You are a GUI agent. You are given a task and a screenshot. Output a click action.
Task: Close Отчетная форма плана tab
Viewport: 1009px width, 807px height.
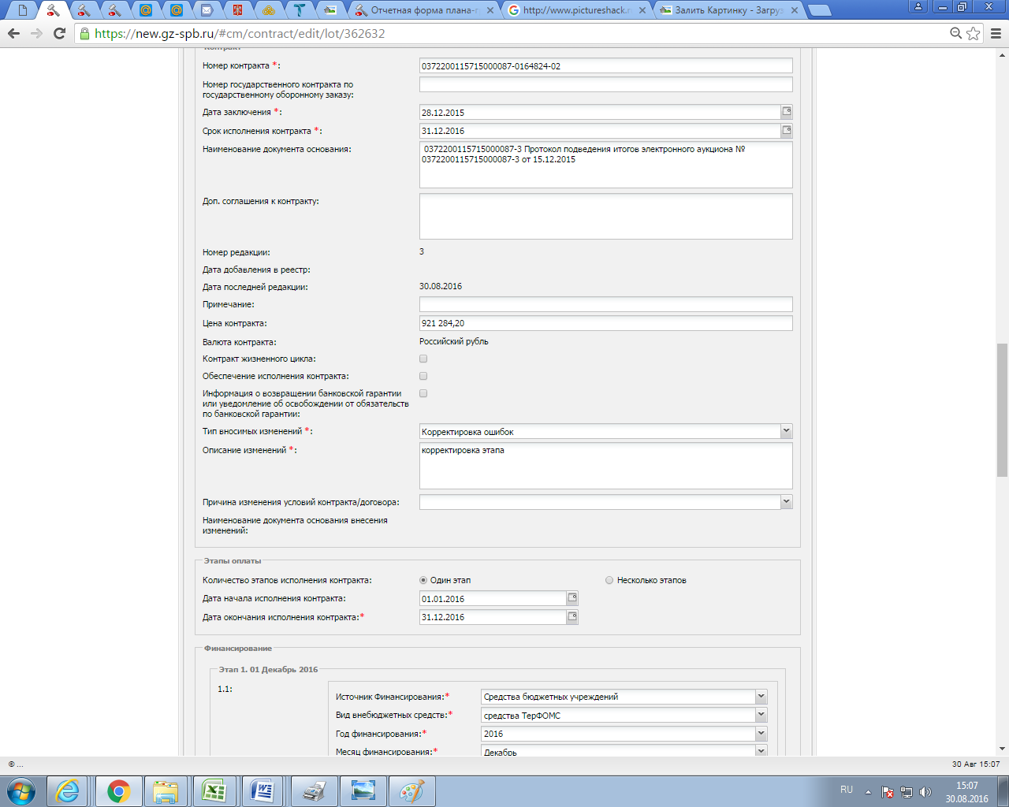[x=490, y=11]
